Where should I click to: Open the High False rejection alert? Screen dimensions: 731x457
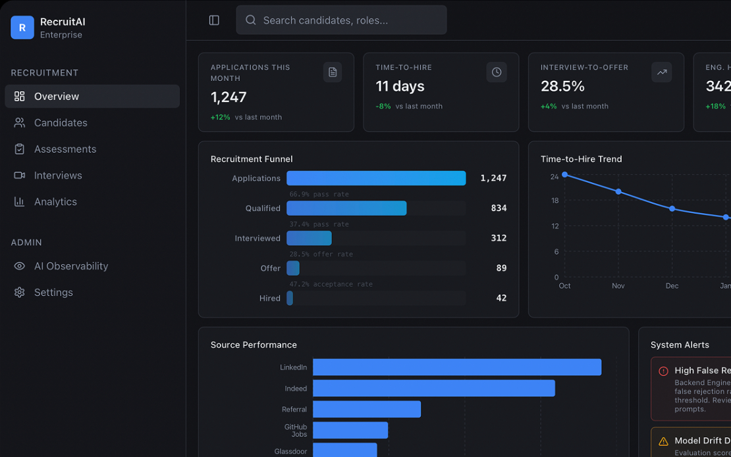tap(691, 389)
